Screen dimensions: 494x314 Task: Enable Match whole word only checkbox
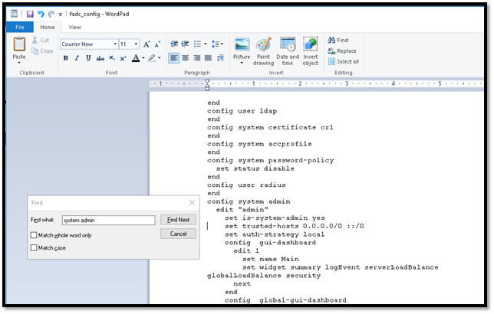coord(34,235)
